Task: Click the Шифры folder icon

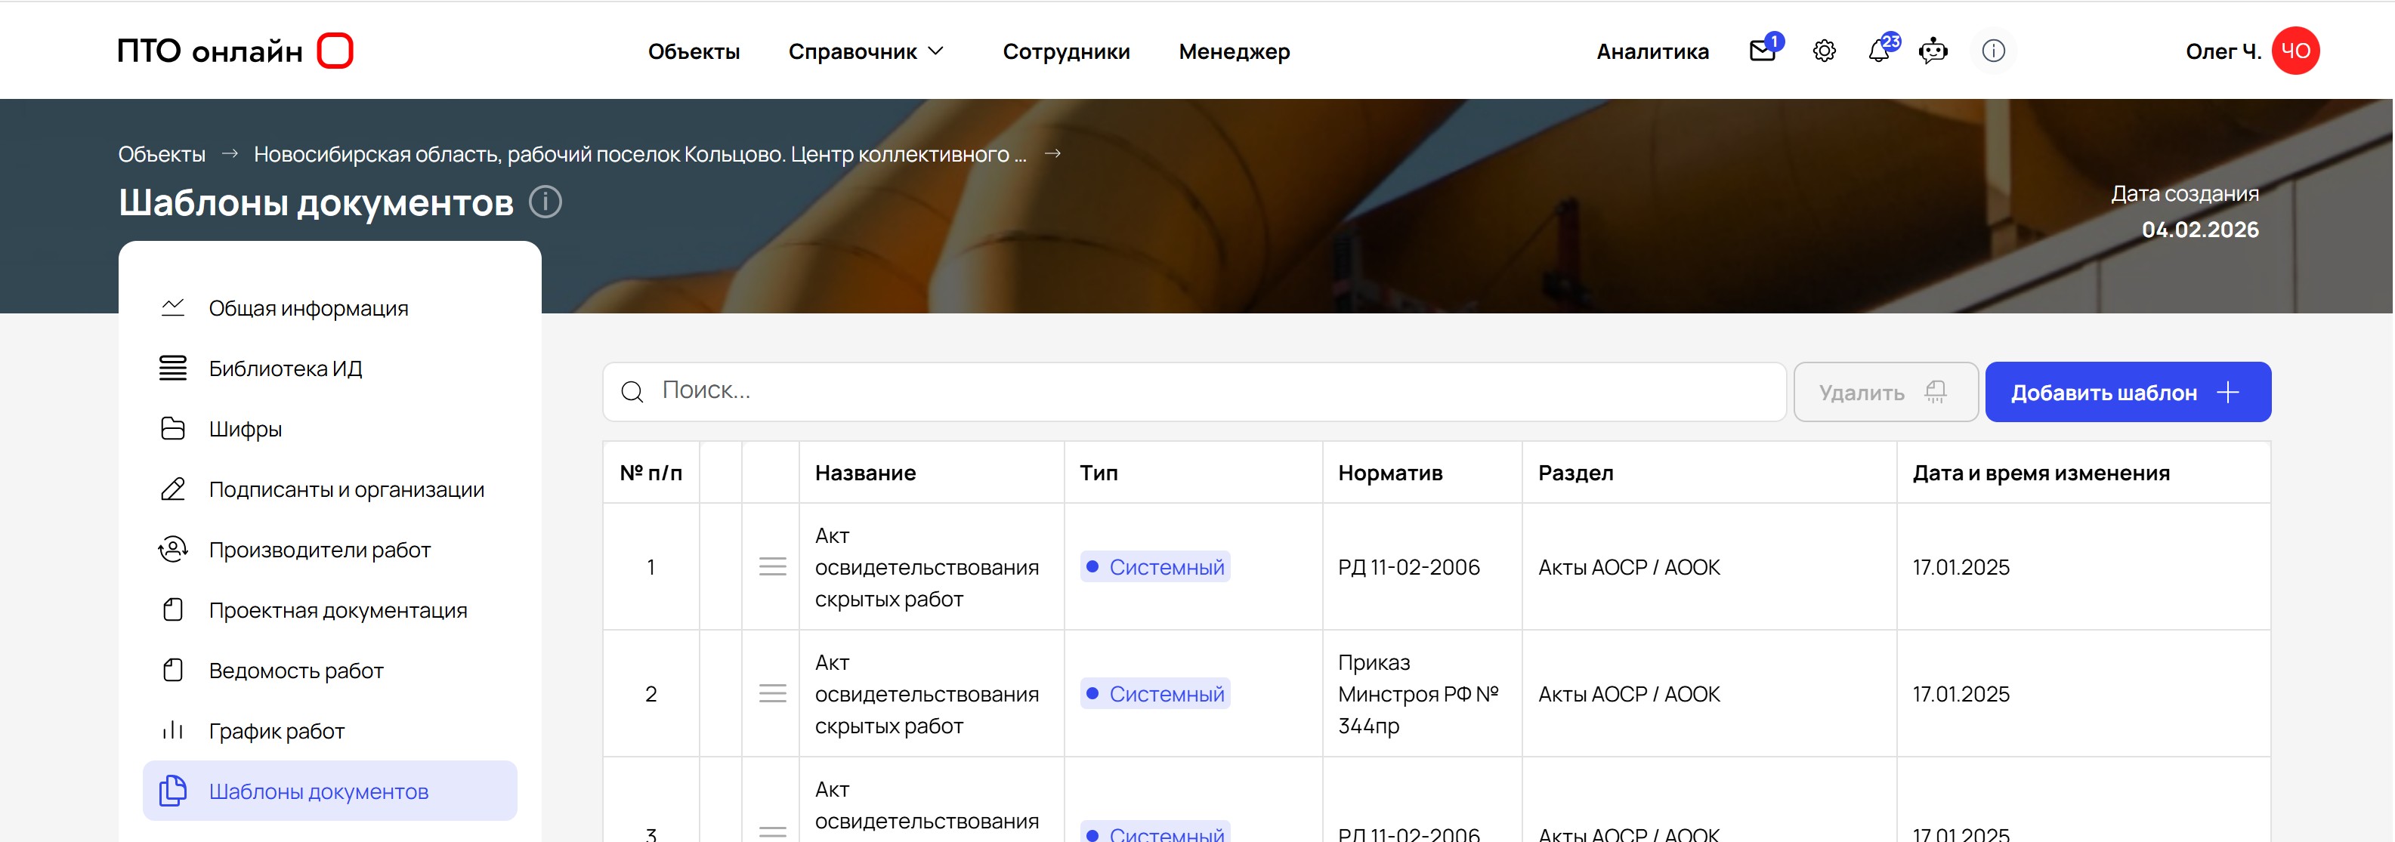Action: (x=173, y=428)
